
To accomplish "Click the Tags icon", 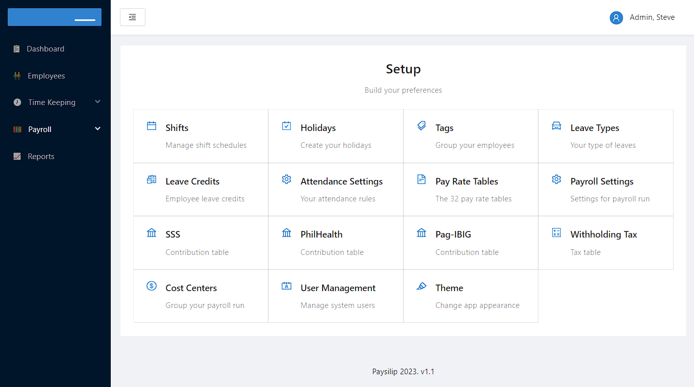I will (x=422, y=126).
